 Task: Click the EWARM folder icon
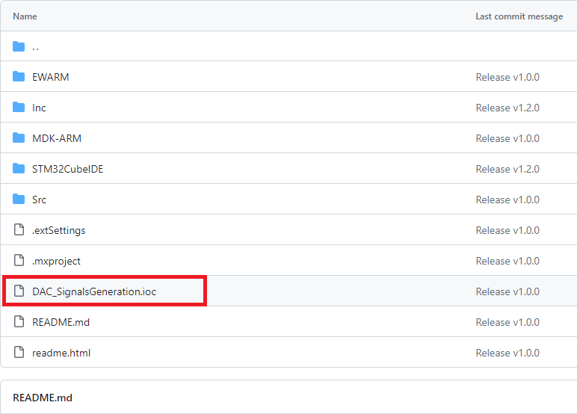click(19, 77)
